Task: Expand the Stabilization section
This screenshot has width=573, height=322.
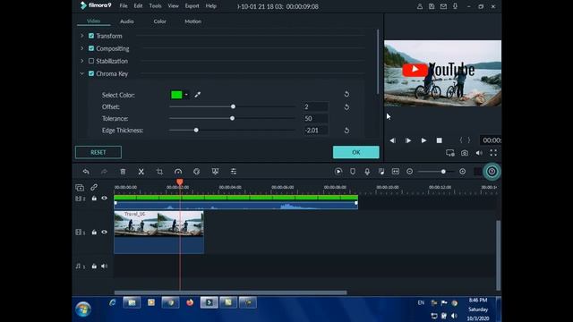Action: [x=81, y=61]
